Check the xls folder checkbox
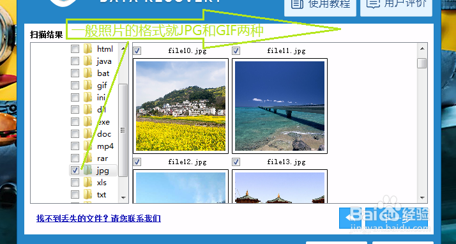456x244 pixels. coord(75,182)
